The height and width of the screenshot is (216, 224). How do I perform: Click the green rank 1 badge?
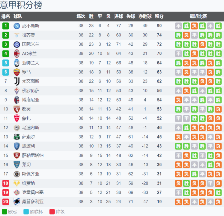point(6,26)
